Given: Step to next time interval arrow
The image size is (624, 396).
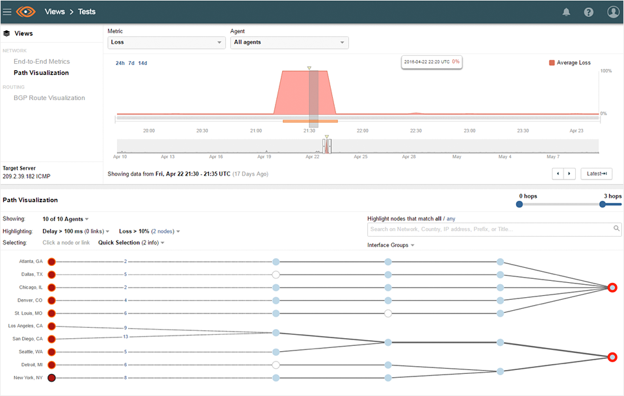Looking at the screenshot, I should pos(569,174).
